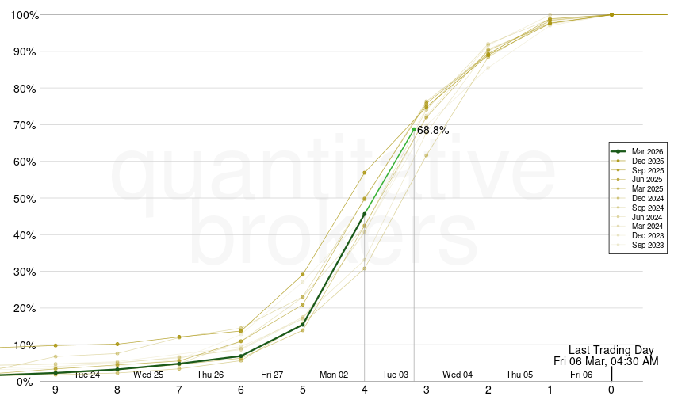Click the Dec 2023 legend entry
Viewport: 674px width, 396px height.
647,236
